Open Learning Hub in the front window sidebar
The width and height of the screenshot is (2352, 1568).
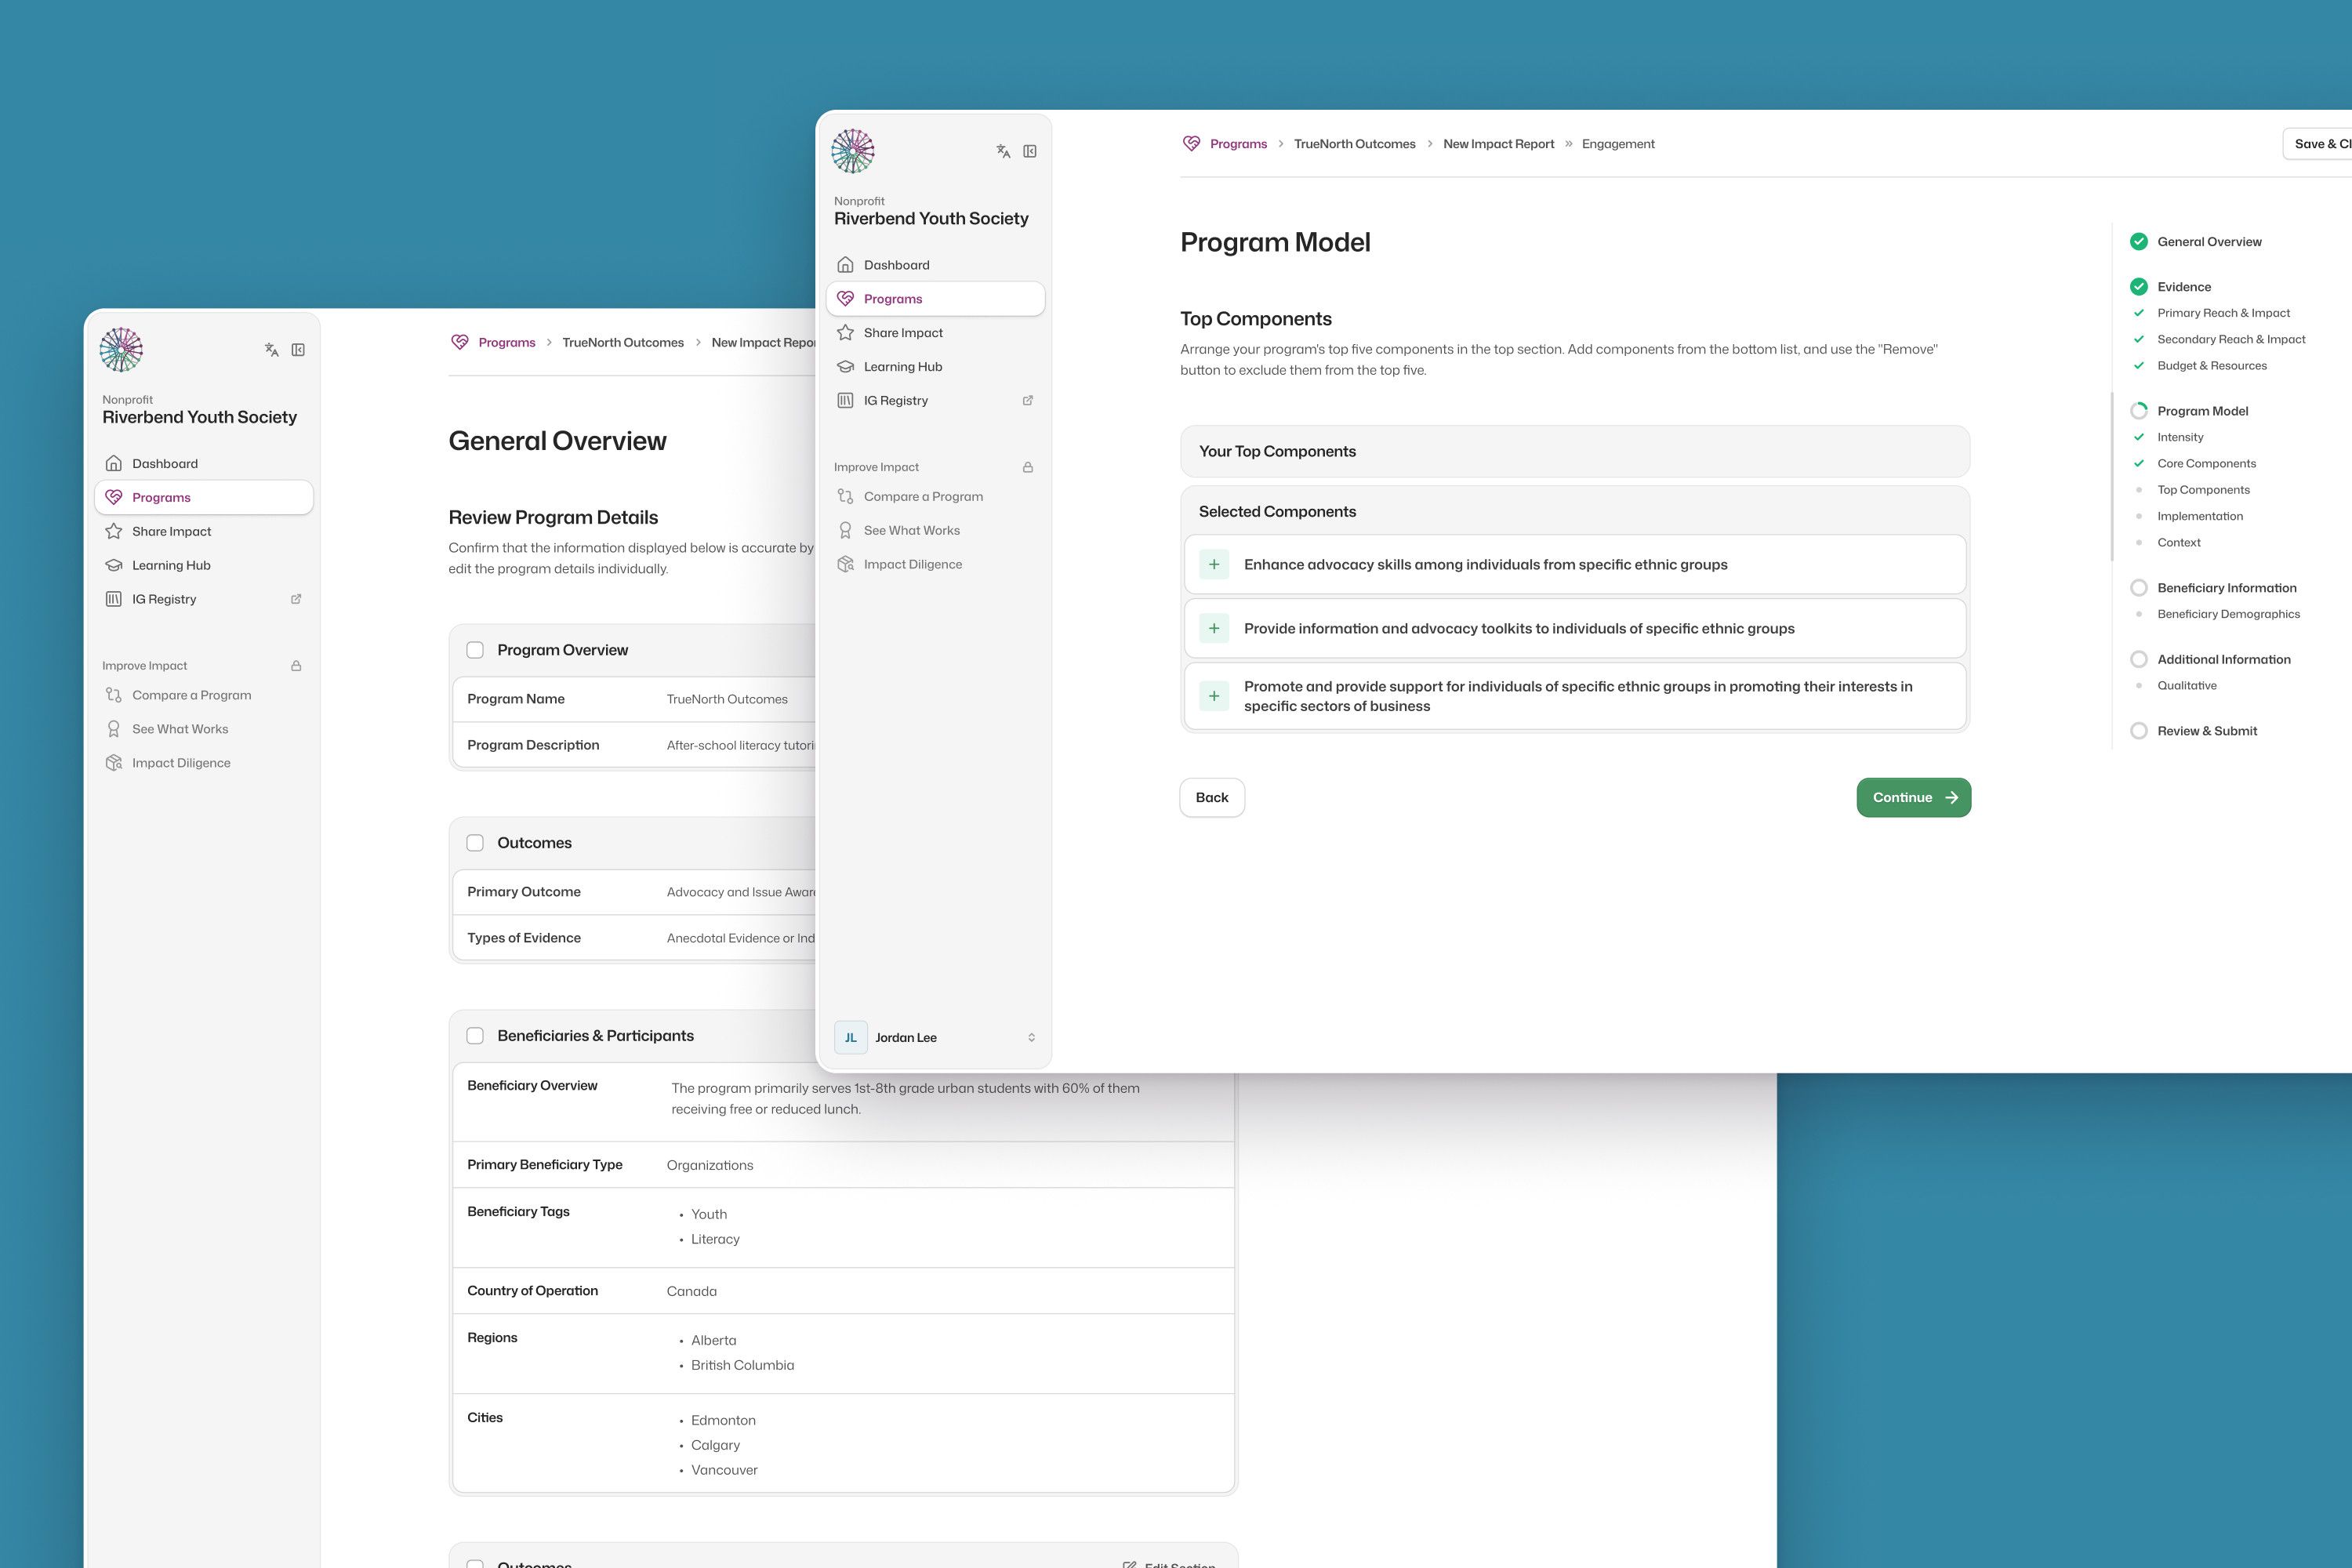[x=935, y=367]
